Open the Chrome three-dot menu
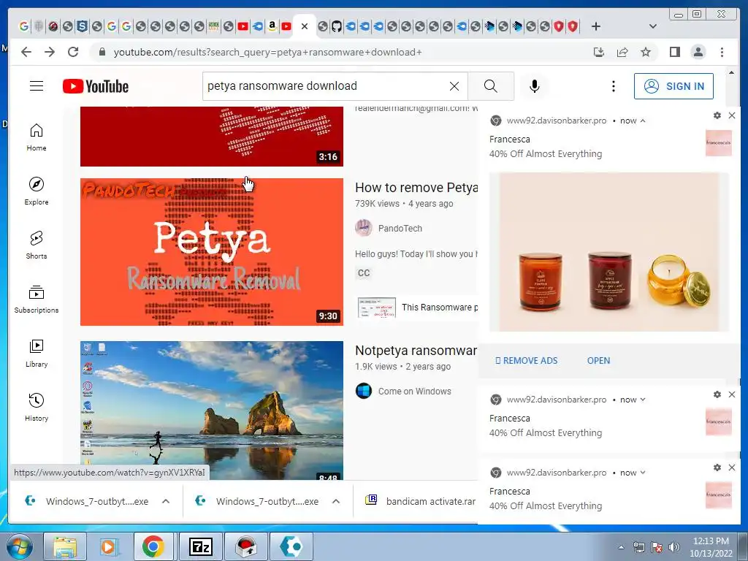 (x=722, y=52)
